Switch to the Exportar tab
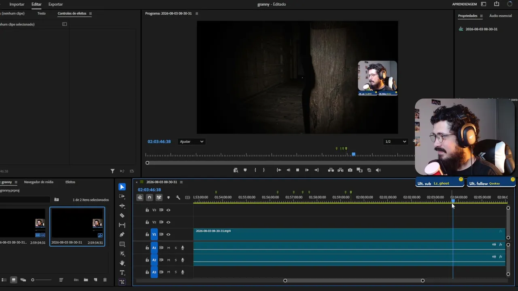This screenshot has width=518, height=291. click(55, 4)
